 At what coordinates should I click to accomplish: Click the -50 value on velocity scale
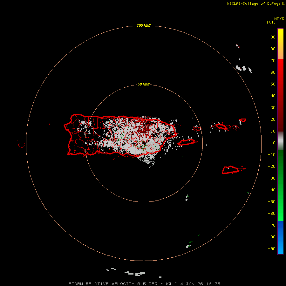pyautogui.click(x=272, y=202)
